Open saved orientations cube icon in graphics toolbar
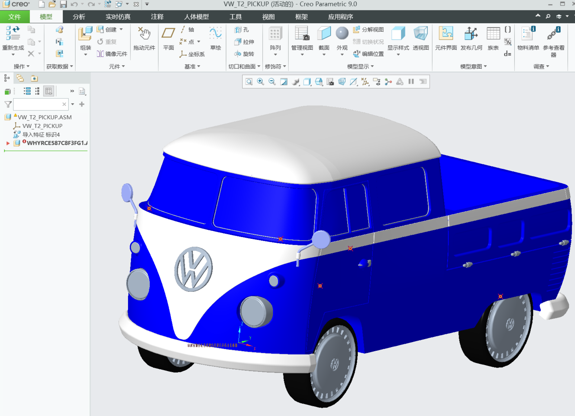Image resolution: width=575 pixels, height=416 pixels. [x=319, y=82]
